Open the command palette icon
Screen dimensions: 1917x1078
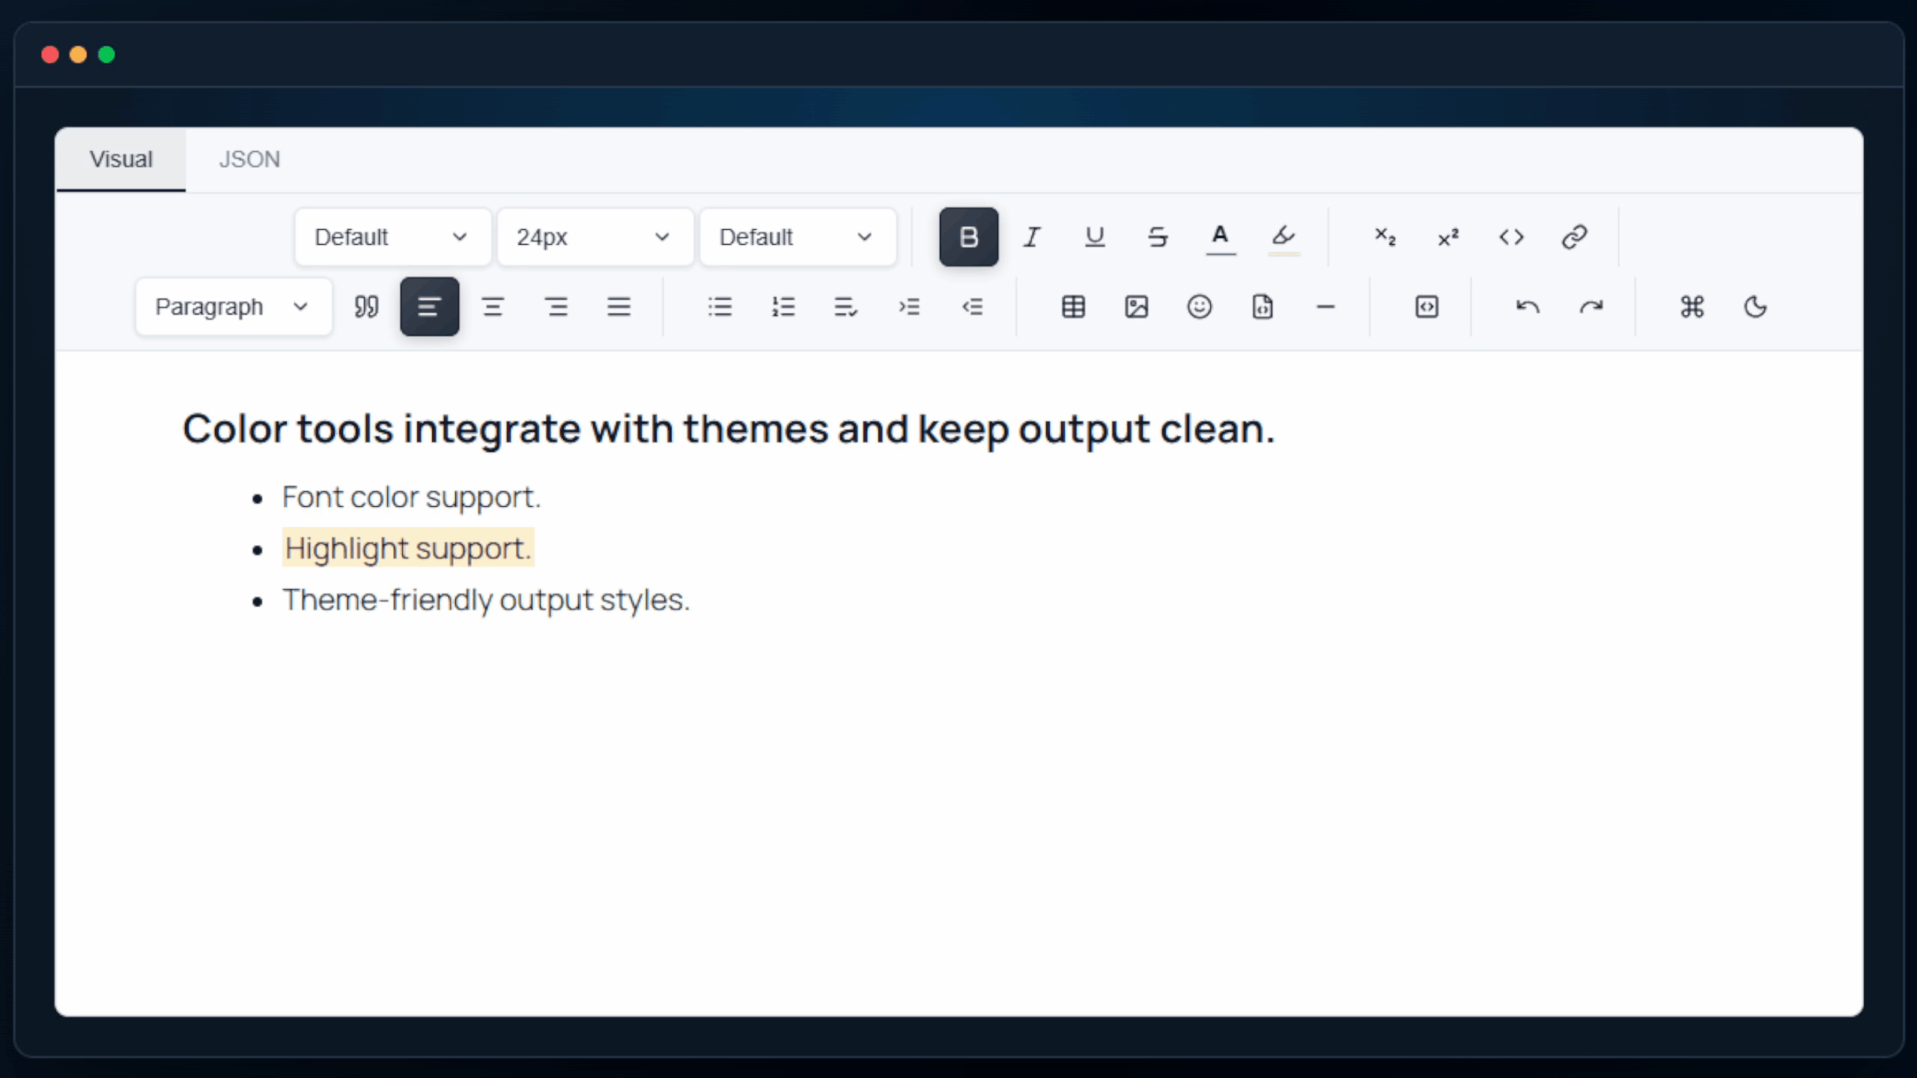(x=1692, y=307)
